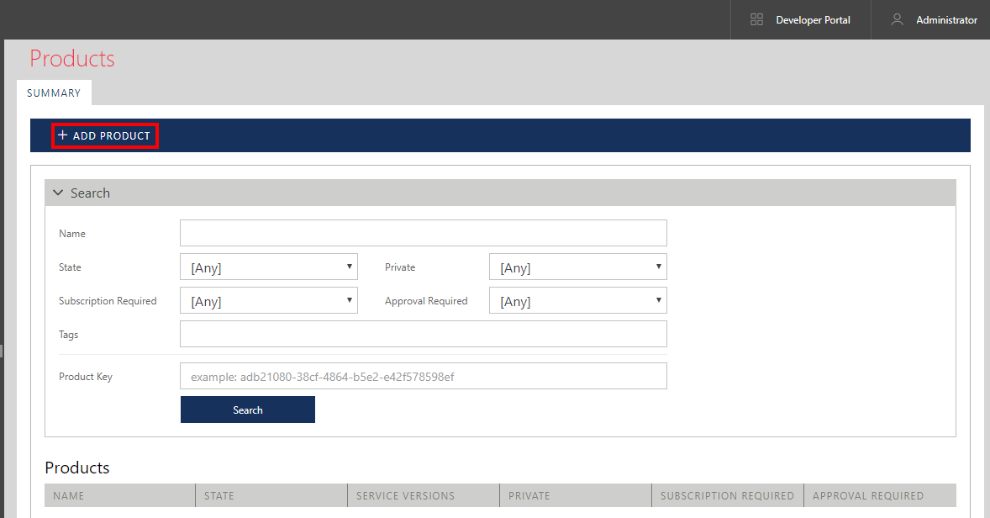Click the SUBSCRIPTION REQUIRED column header
The height and width of the screenshot is (518, 990).
pos(727,495)
